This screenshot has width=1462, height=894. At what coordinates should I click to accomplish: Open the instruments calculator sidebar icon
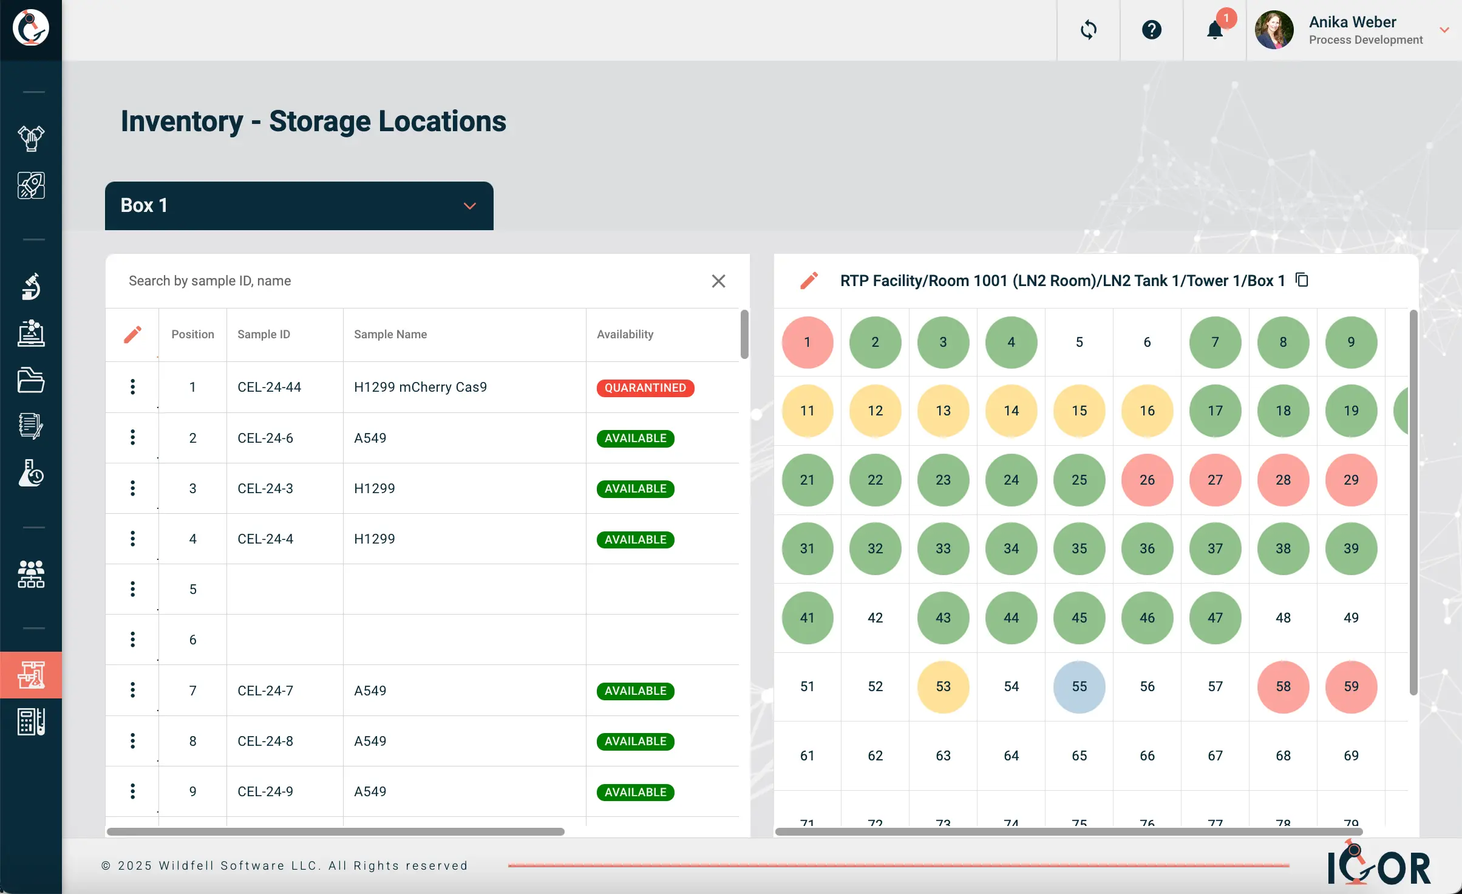pyautogui.click(x=31, y=722)
